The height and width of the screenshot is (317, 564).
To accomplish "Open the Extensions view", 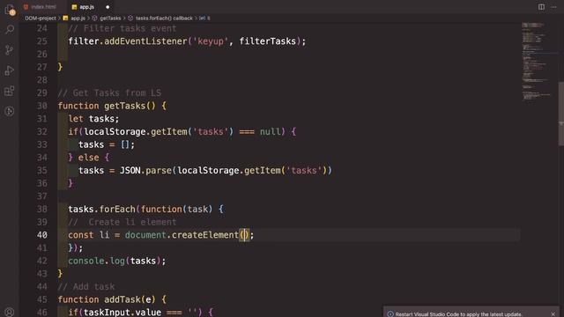I will click(10, 91).
